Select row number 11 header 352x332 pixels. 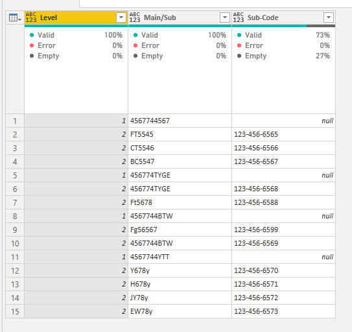[15, 257]
